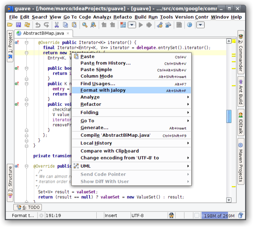Click the Copy toolbar icon

pyautogui.click(x=65, y=25)
